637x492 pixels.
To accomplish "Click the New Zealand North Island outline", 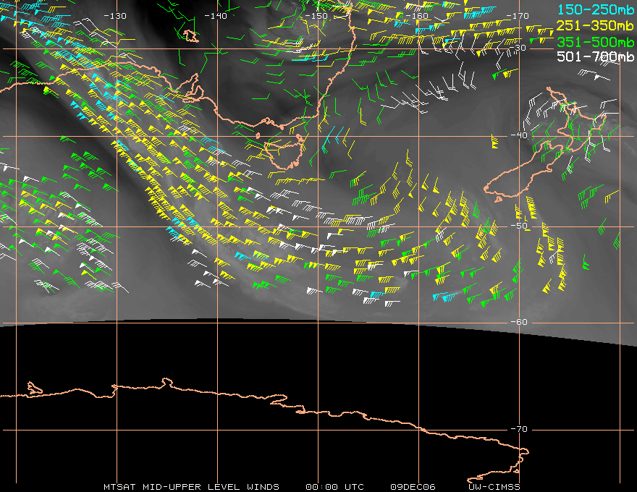I will (577, 118).
